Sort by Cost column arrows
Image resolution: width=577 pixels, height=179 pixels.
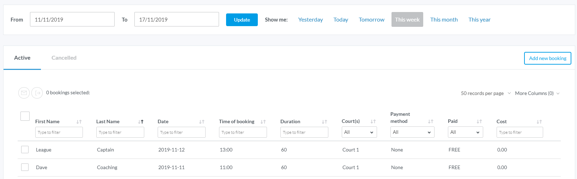click(x=539, y=122)
